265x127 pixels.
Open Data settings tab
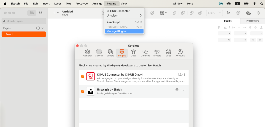click(x=133, y=53)
